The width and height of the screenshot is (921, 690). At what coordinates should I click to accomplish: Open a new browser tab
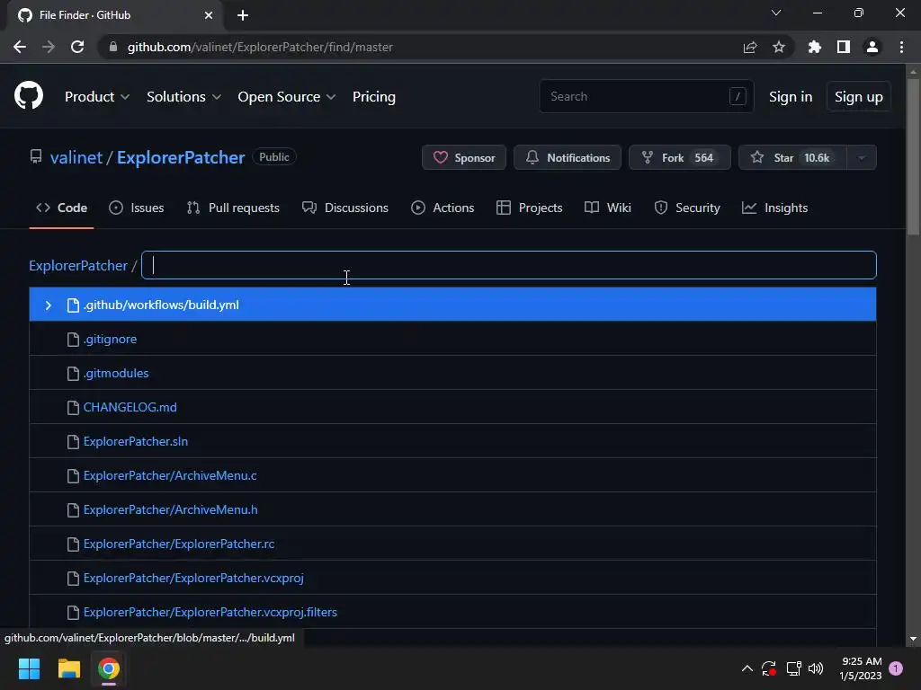243,15
